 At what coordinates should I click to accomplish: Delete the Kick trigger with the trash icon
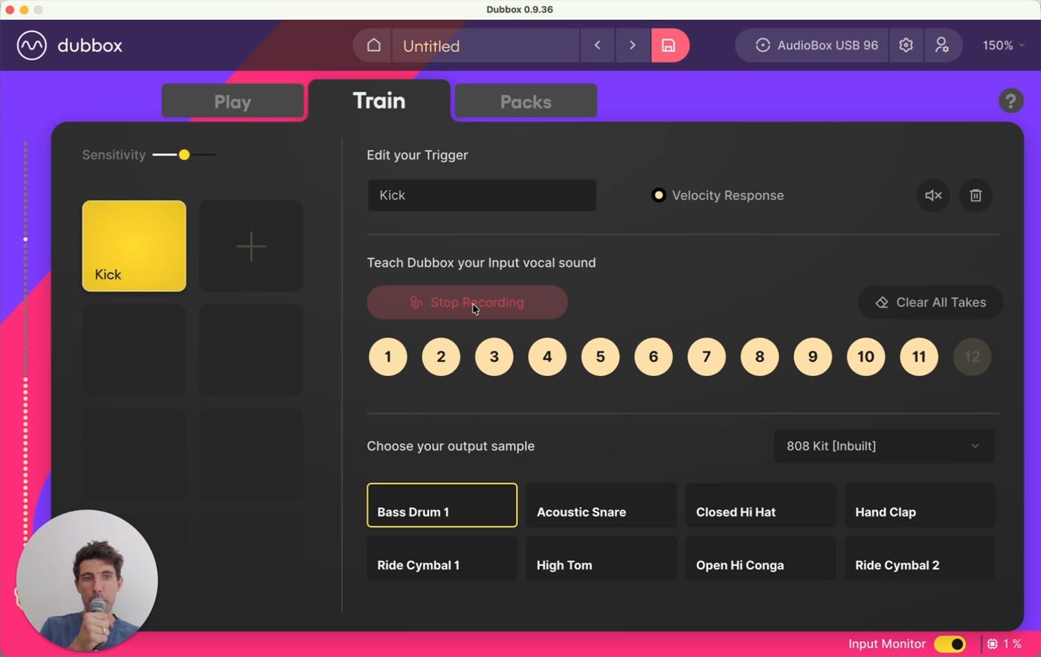(x=976, y=195)
